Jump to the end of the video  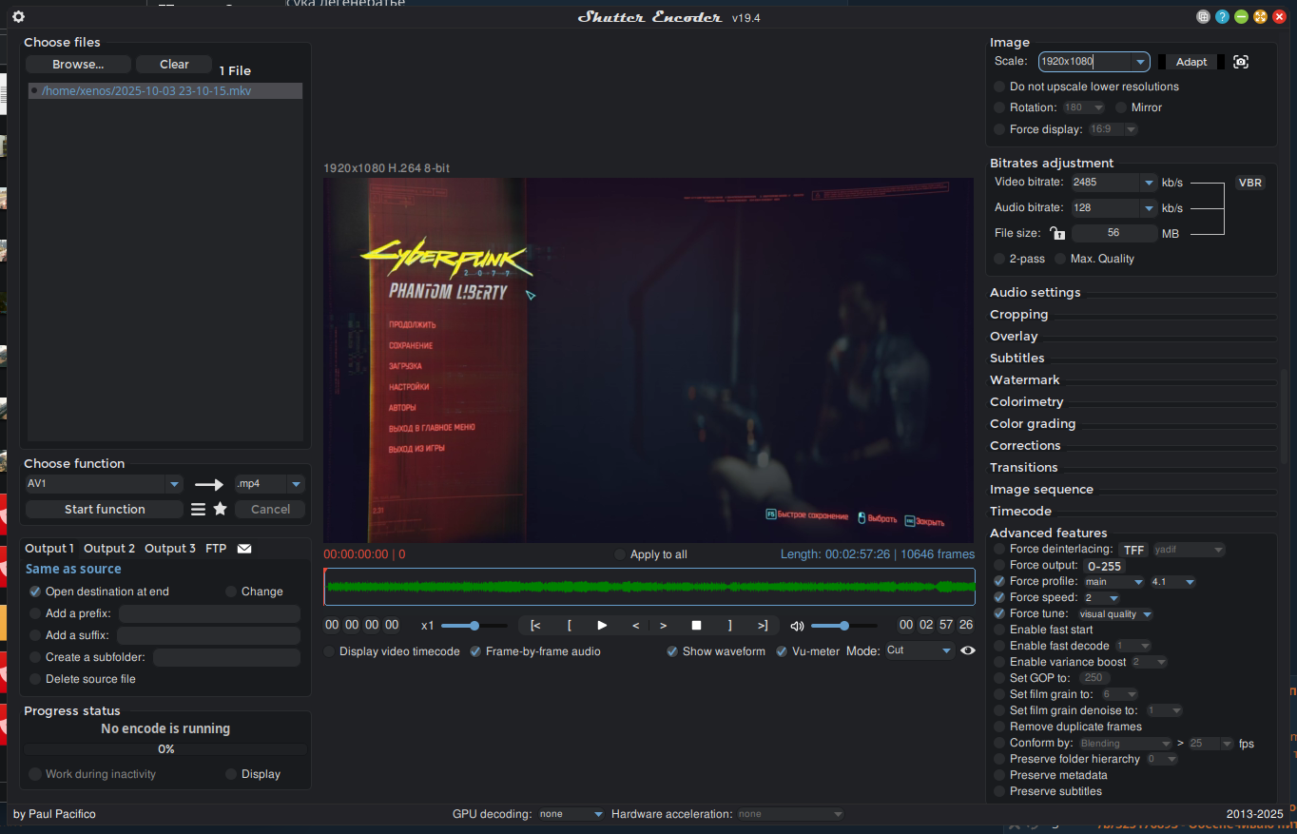pos(763,625)
